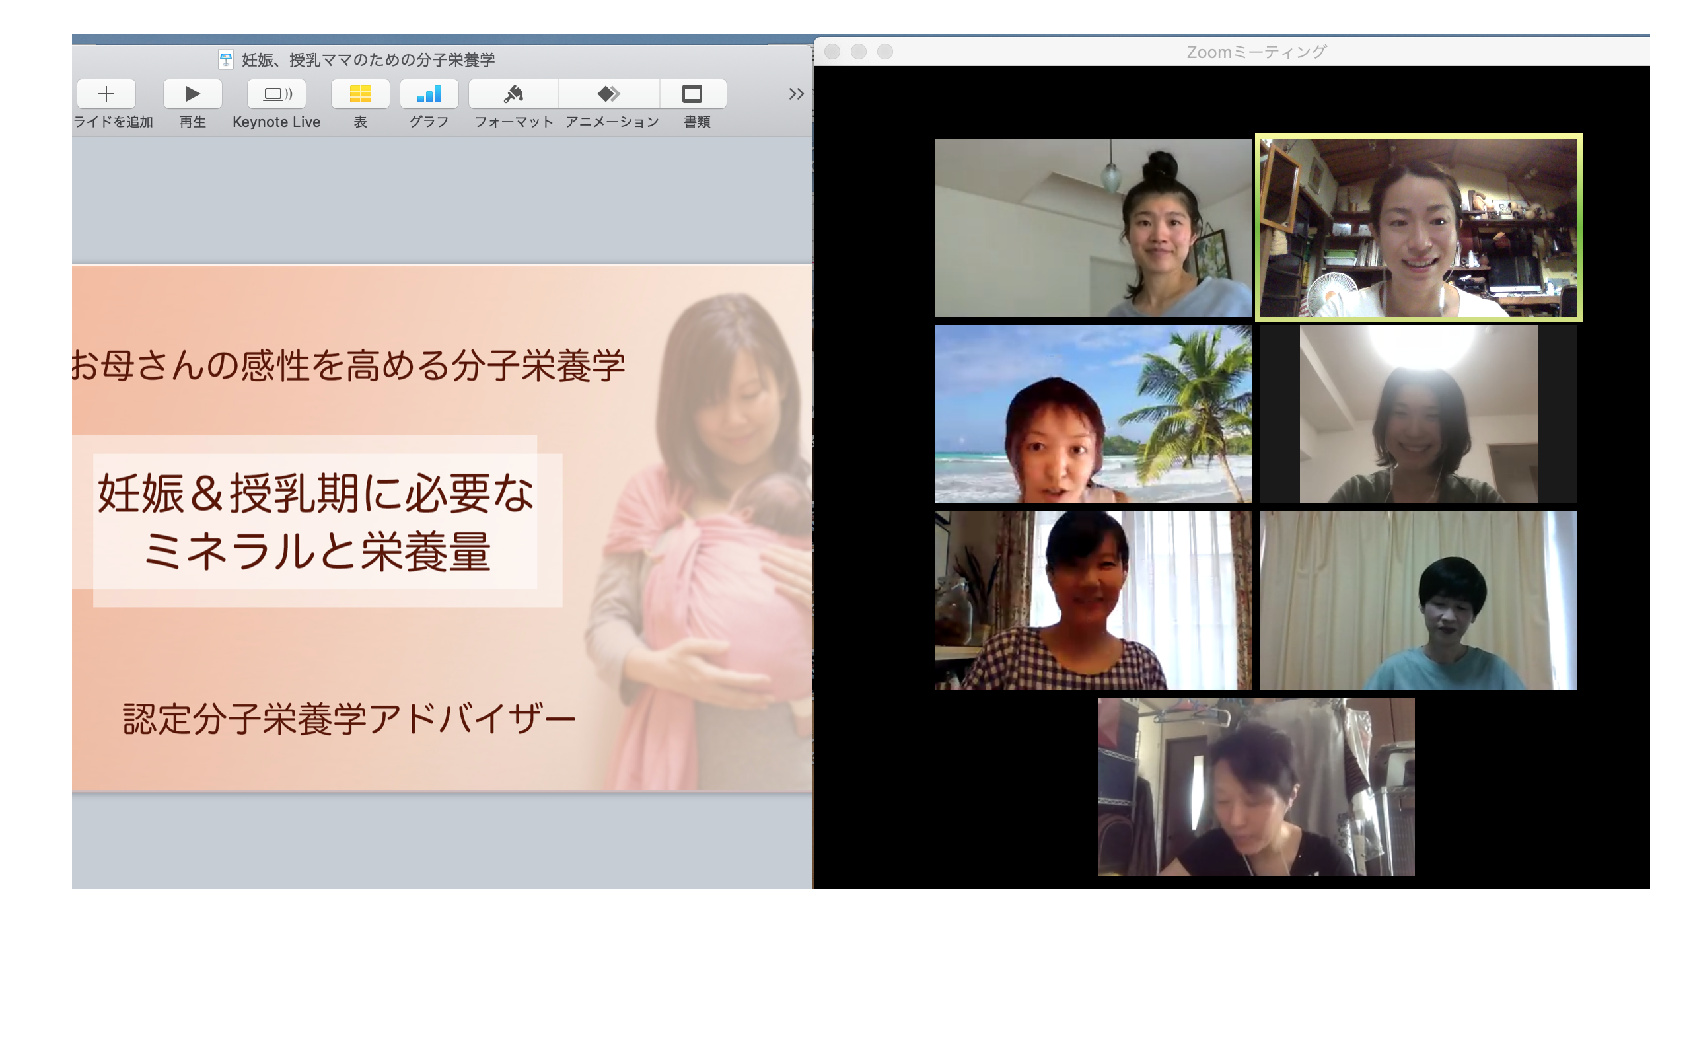Click the participant tile with the beach background
Screen dimensions: 1691x1057
coord(1093,414)
